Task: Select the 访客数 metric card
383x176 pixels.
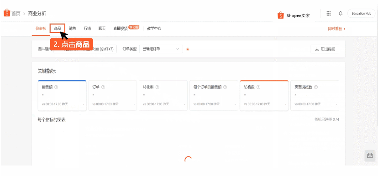Action: click(264, 95)
